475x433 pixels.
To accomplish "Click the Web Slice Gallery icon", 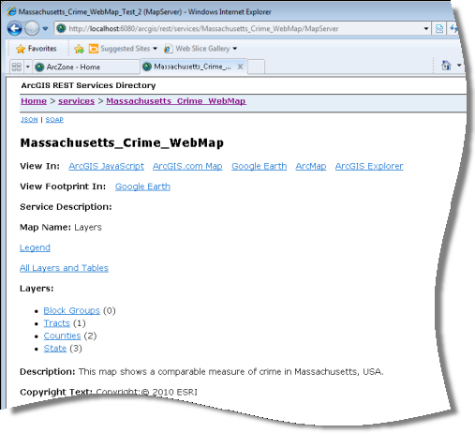I will (x=169, y=49).
